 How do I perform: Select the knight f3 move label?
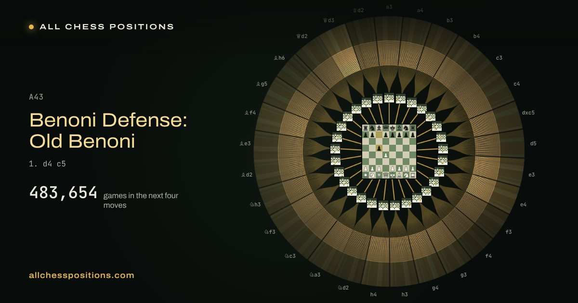270,232
